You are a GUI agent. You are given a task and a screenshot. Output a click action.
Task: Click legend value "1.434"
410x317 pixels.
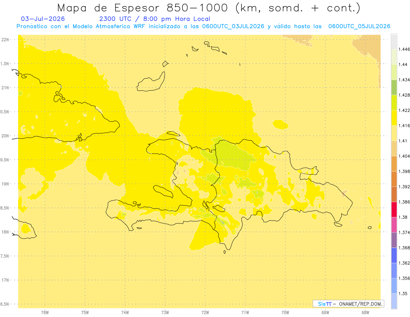click(x=405, y=80)
